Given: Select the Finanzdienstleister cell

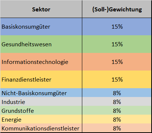Looking at the screenshot, I should [x=41, y=79].
